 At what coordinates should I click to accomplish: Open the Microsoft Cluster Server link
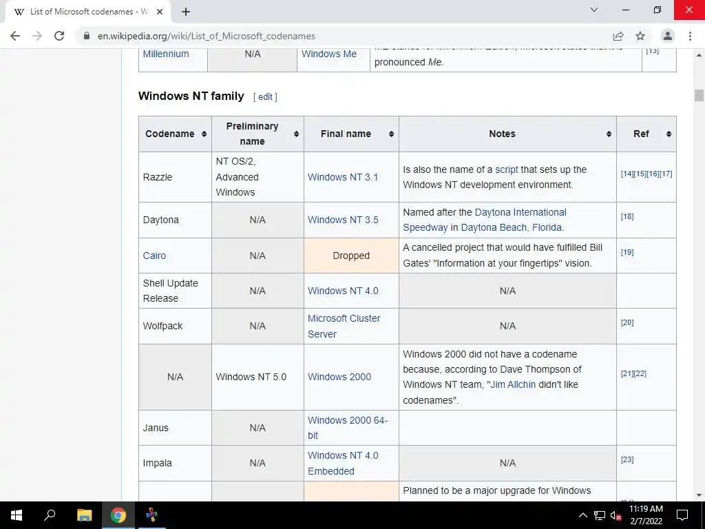point(344,326)
